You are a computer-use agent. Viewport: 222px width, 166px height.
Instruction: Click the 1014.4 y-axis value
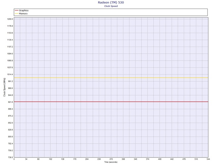(10, 74)
